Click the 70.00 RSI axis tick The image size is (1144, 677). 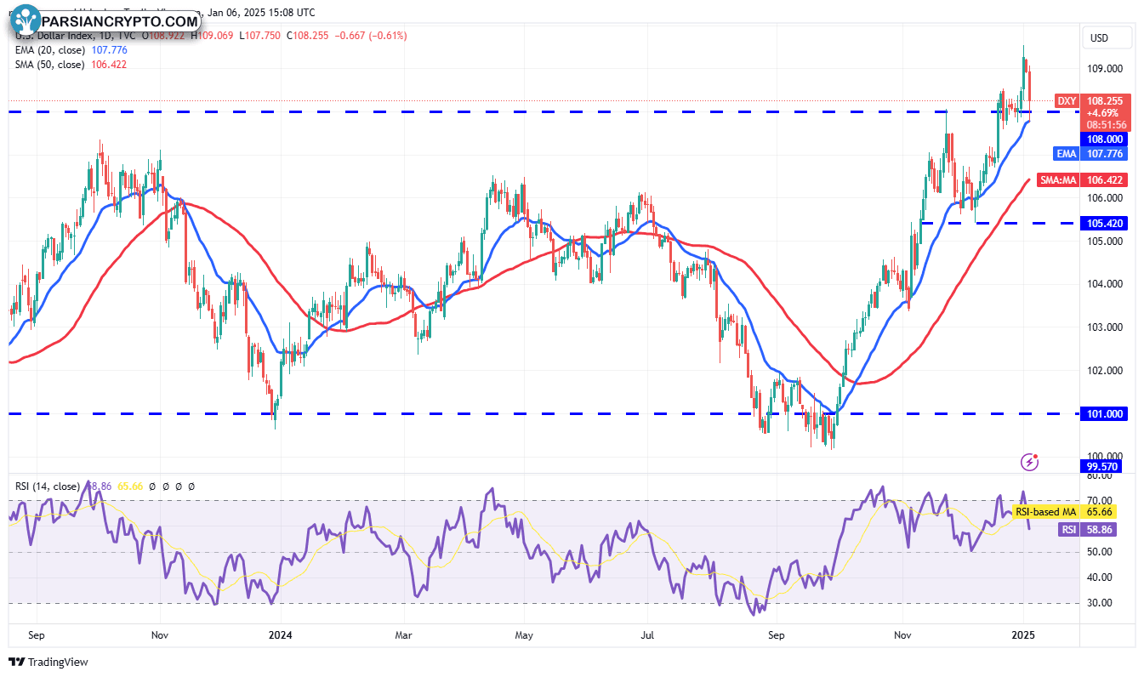point(1100,501)
